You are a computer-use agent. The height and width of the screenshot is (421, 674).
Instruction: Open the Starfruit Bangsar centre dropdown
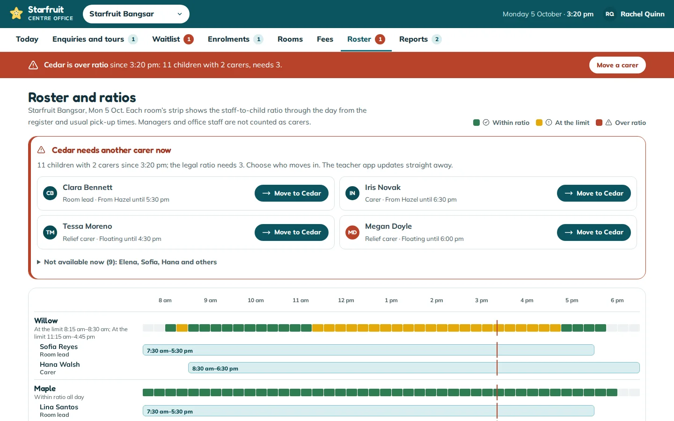(136, 14)
